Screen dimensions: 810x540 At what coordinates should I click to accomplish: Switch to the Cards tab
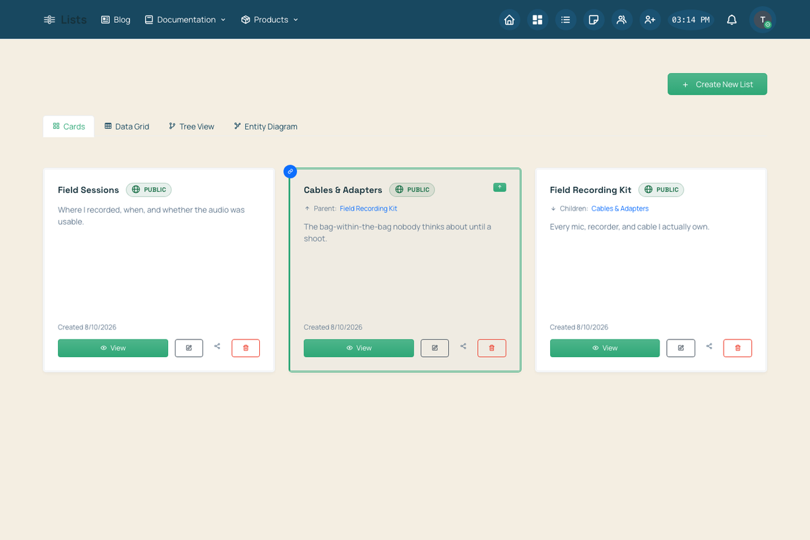point(69,126)
